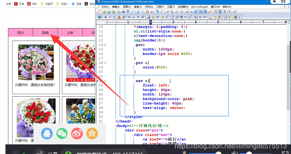Apply bold with the B icon
The height and width of the screenshot is (154, 291).
[106, 17]
